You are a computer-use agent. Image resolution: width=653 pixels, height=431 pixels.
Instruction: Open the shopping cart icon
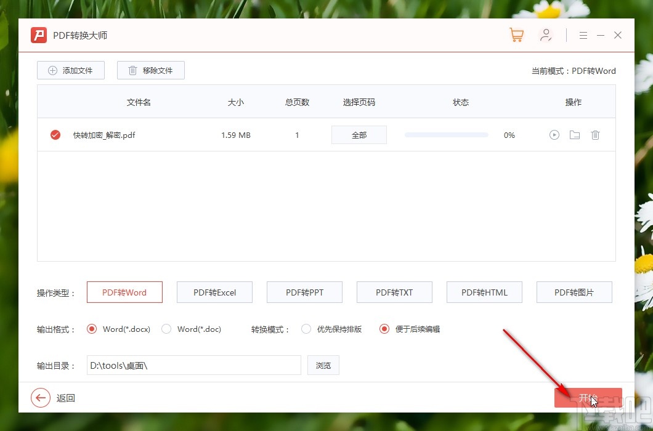[x=516, y=35]
